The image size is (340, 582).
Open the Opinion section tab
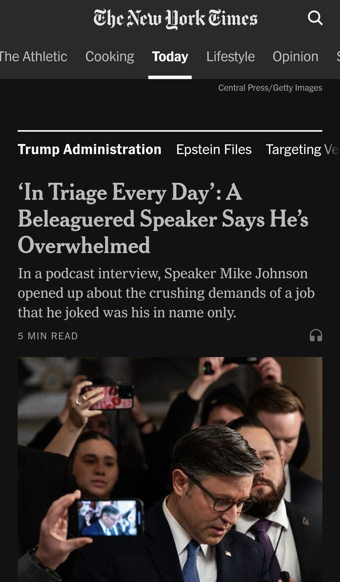point(295,57)
